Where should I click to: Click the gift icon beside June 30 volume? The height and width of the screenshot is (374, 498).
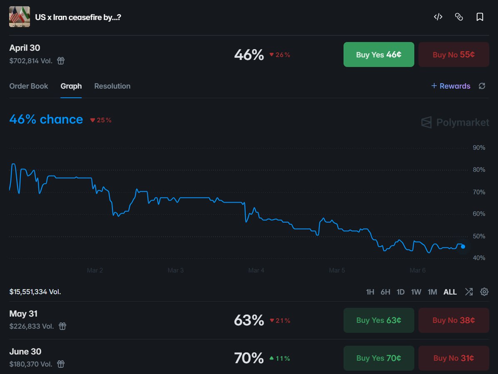click(61, 364)
